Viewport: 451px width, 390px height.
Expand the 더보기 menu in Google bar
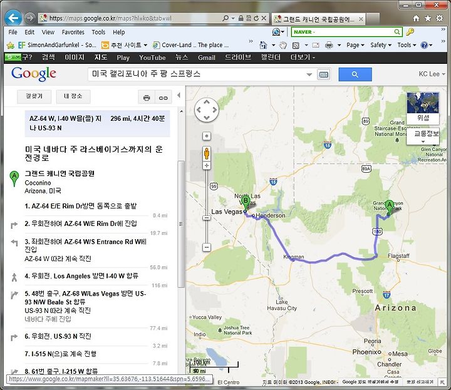click(303, 58)
